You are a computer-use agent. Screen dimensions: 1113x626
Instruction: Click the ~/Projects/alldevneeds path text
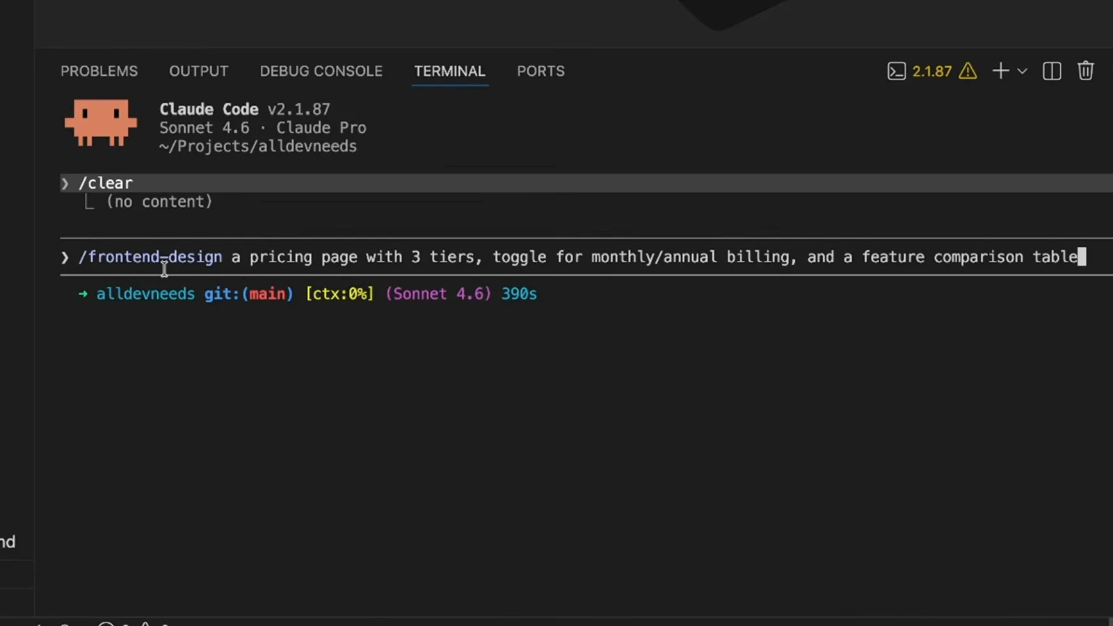coord(258,146)
